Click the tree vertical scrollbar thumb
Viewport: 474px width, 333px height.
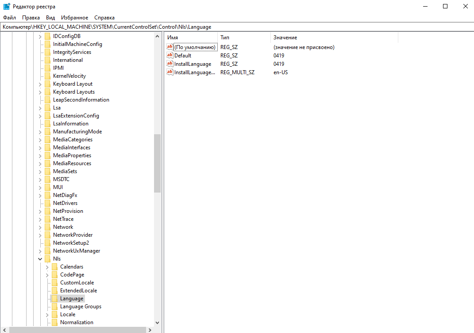(x=157, y=163)
